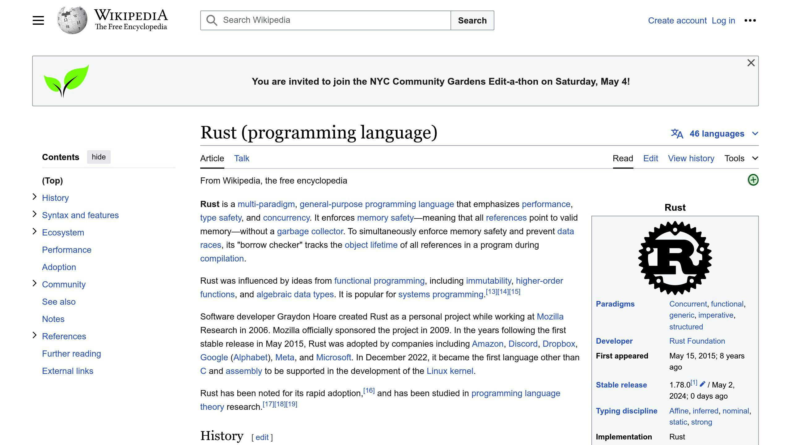The image size is (791, 445).
Task: Open Rust Foundation infobox link
Action: (697, 341)
